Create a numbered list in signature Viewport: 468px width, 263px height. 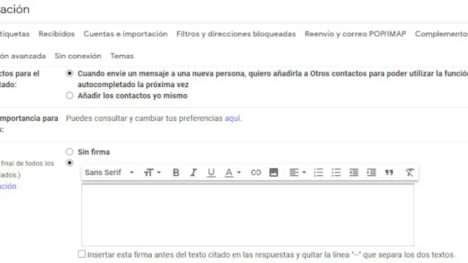coord(319,173)
